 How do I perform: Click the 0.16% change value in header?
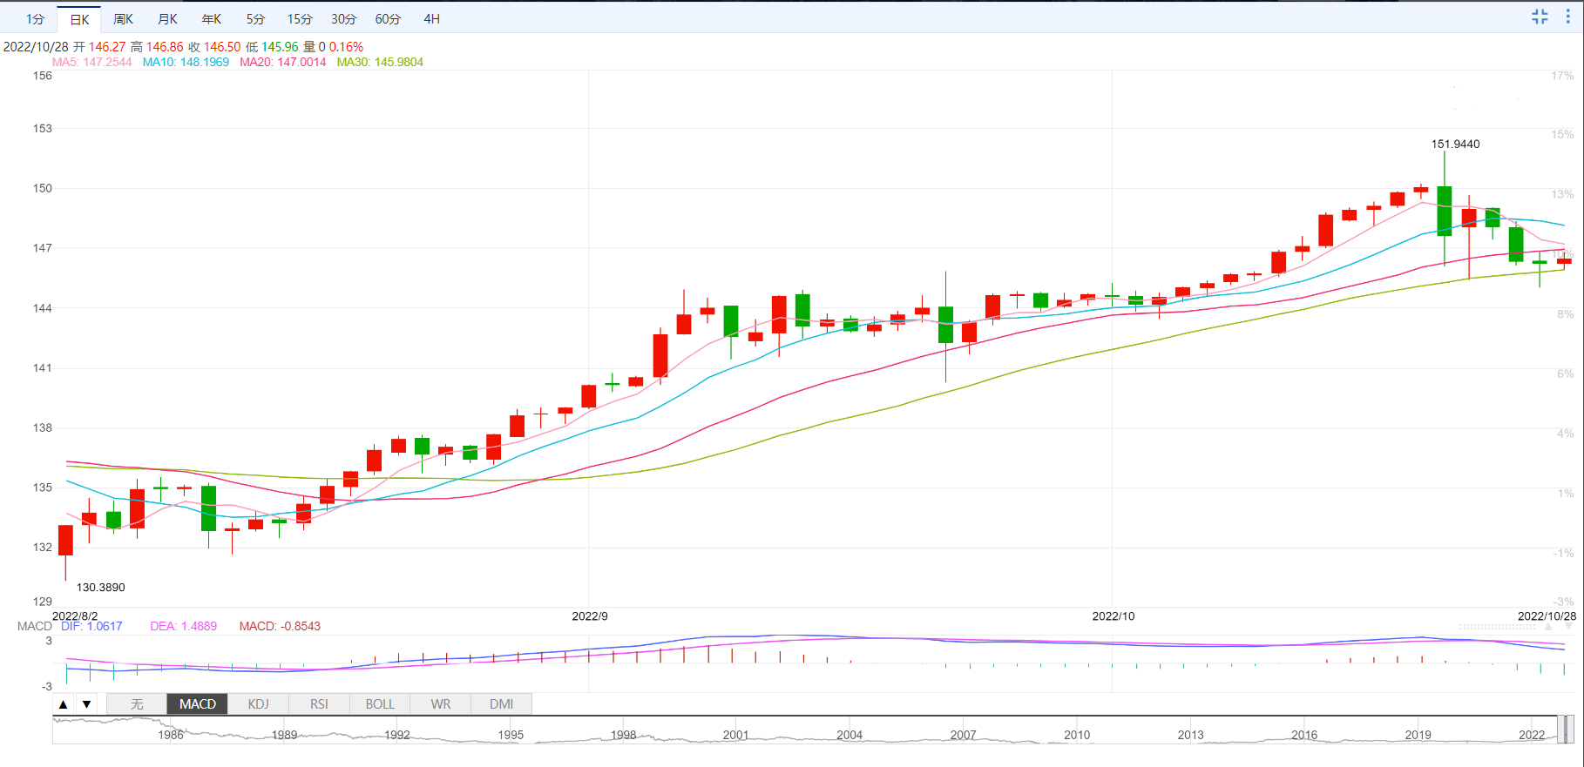(x=346, y=47)
